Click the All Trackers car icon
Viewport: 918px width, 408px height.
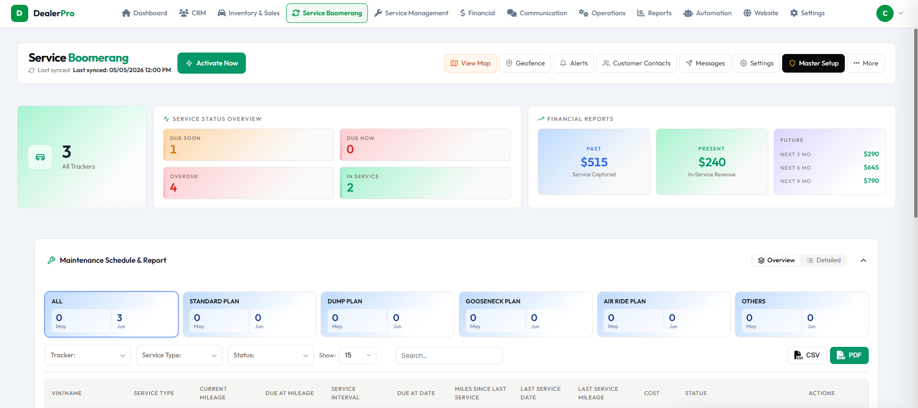[x=40, y=157]
